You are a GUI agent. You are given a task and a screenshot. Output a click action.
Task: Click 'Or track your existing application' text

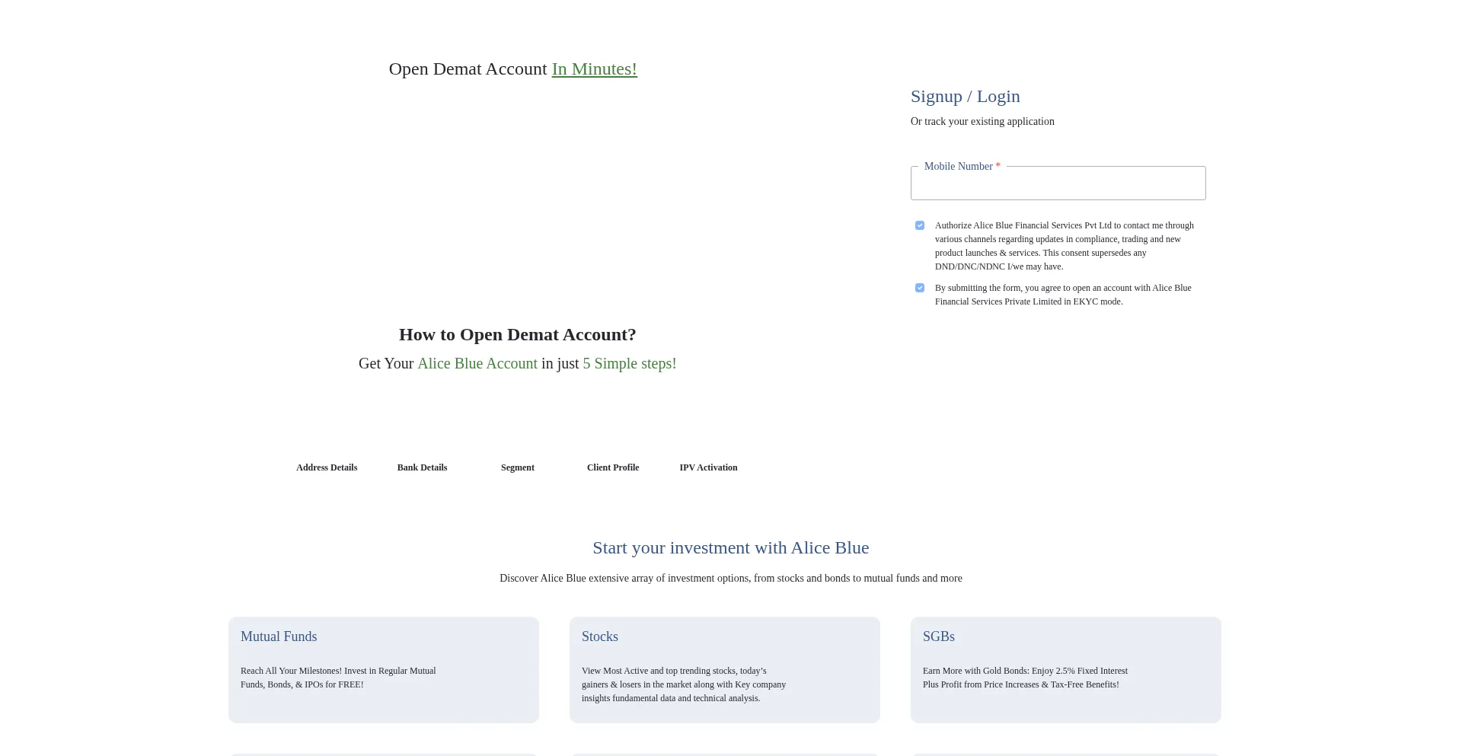tap(982, 122)
